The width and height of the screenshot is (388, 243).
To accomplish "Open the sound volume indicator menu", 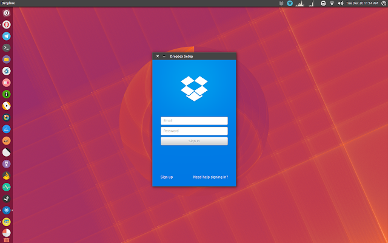I will [341, 3].
